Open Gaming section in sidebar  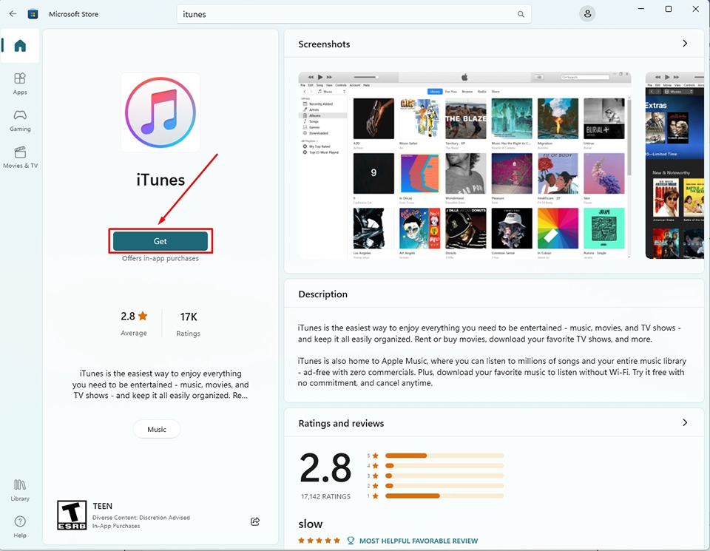(20, 121)
